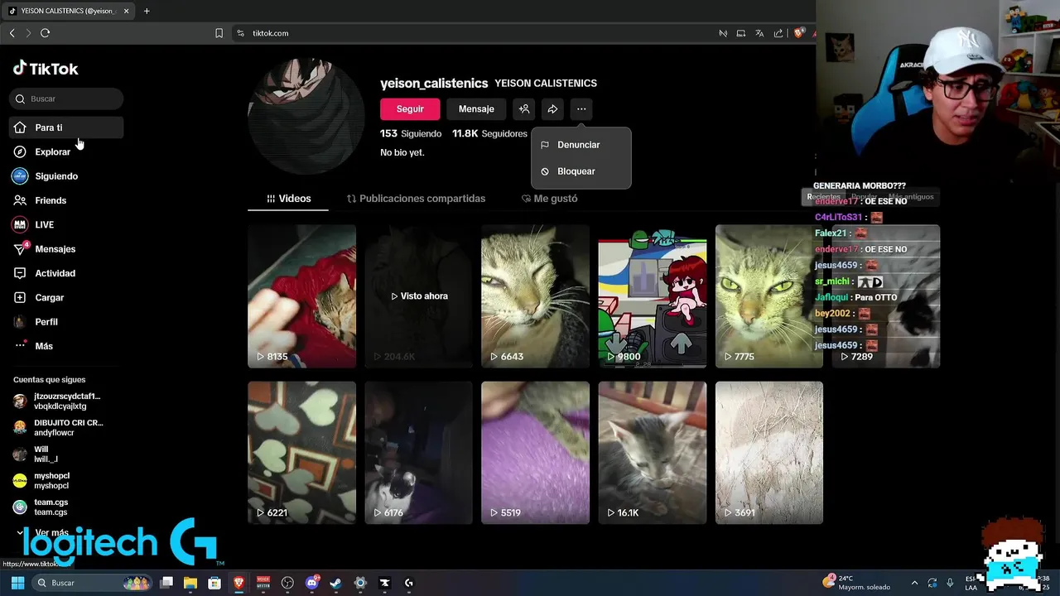1060x596 pixels.
Task: Open a new browser tab
Action: coord(147,11)
